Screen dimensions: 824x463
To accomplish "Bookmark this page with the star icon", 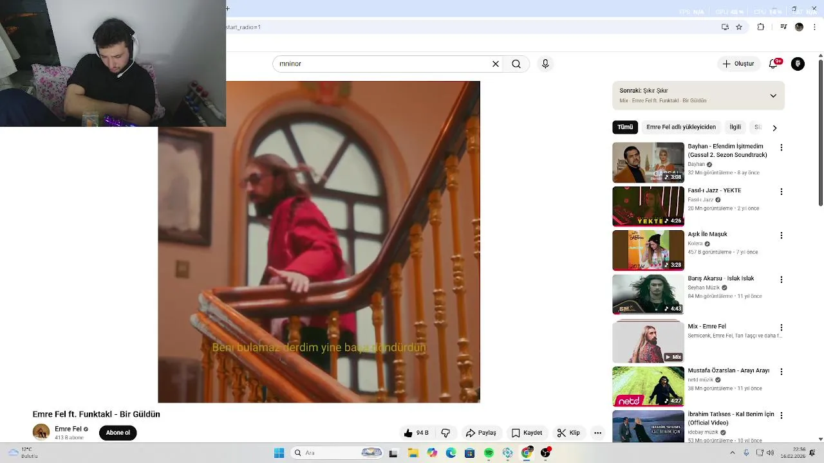I will [x=739, y=27].
